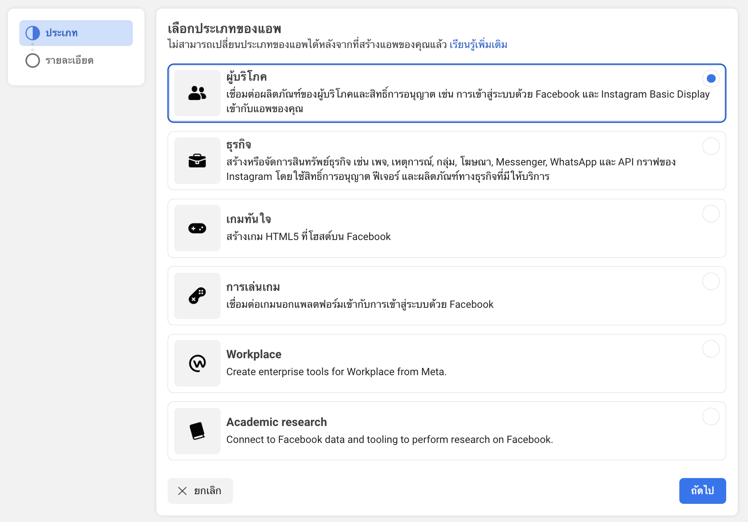Click the ผู้บริโภค card title

246,77
